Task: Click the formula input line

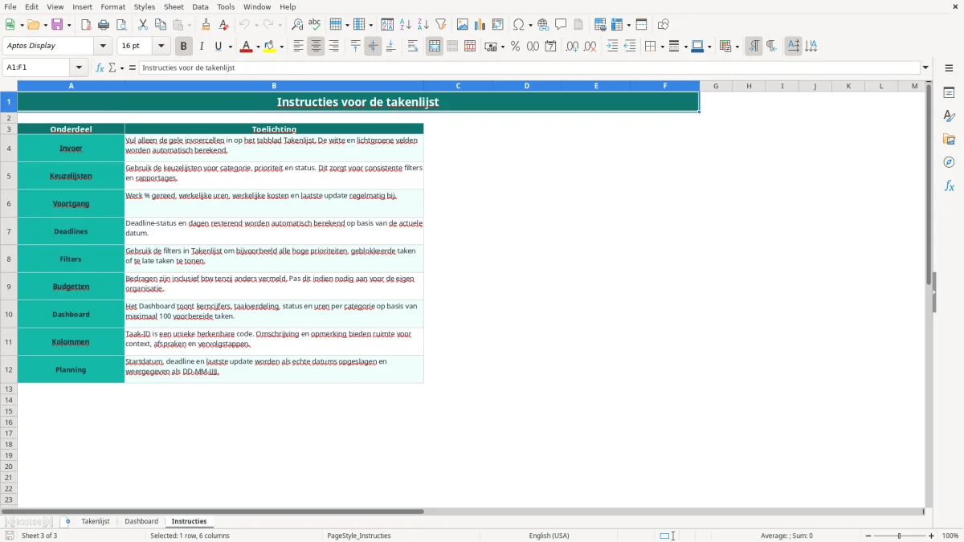Action: (529, 68)
